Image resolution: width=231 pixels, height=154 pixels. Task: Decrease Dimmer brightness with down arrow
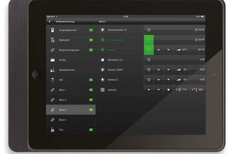tap(168, 50)
